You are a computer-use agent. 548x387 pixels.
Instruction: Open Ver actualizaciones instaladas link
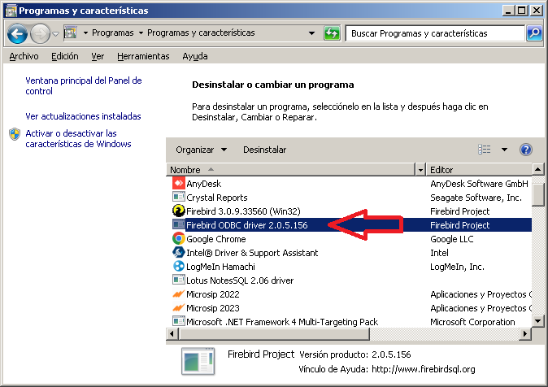[83, 116]
